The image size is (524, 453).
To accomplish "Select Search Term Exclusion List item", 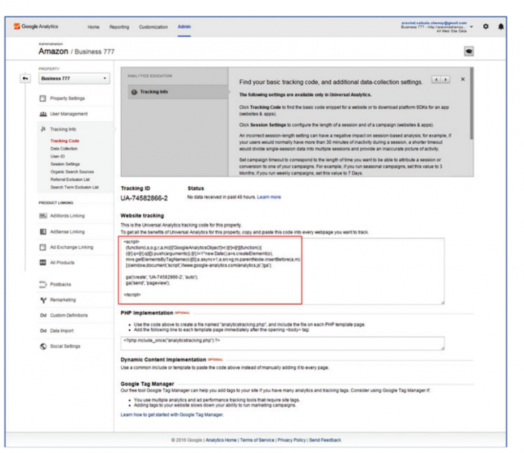I will [x=75, y=187].
